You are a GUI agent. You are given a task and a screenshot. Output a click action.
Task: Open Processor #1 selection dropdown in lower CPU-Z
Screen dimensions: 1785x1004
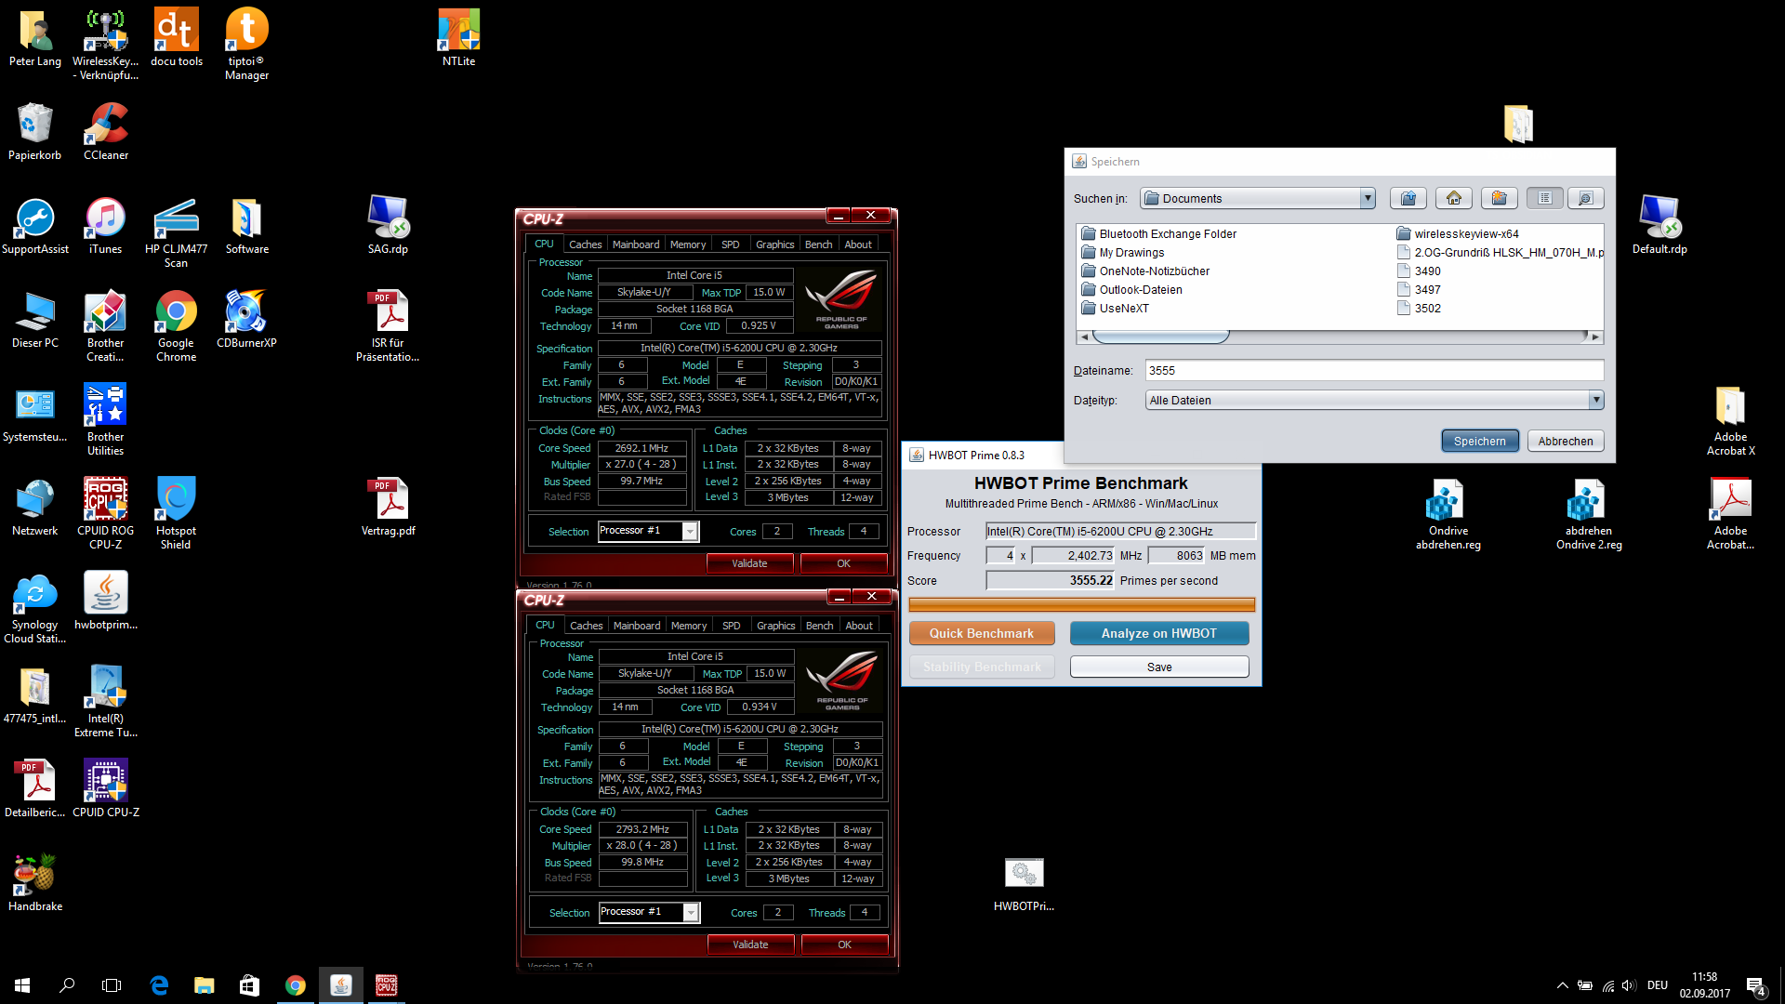[x=691, y=912]
